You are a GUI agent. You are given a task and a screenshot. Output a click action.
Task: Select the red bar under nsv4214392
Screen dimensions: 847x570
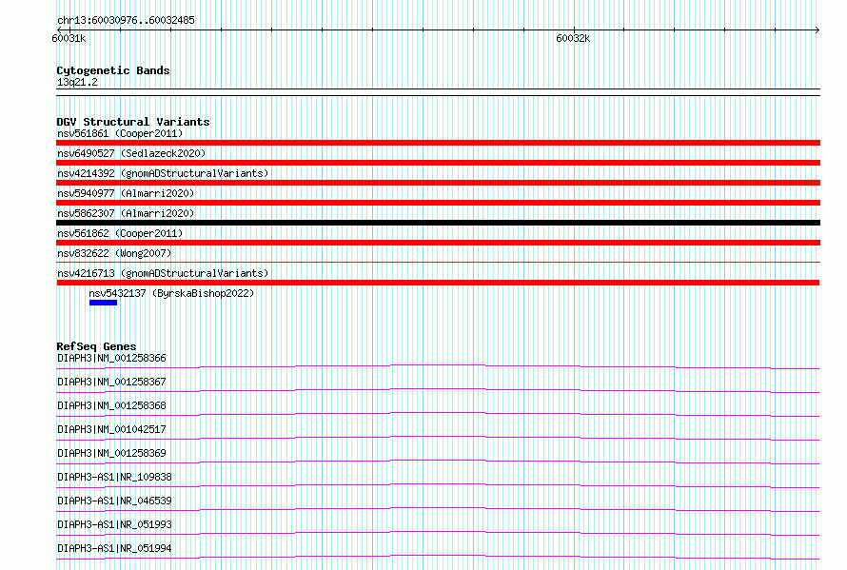pos(438,183)
